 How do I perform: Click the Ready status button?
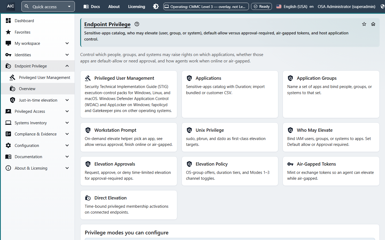pos(261,6)
